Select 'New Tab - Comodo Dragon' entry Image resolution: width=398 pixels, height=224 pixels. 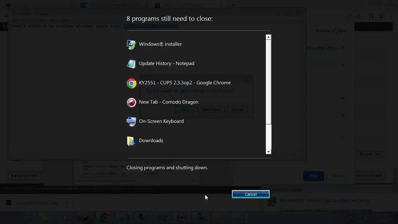(169, 102)
